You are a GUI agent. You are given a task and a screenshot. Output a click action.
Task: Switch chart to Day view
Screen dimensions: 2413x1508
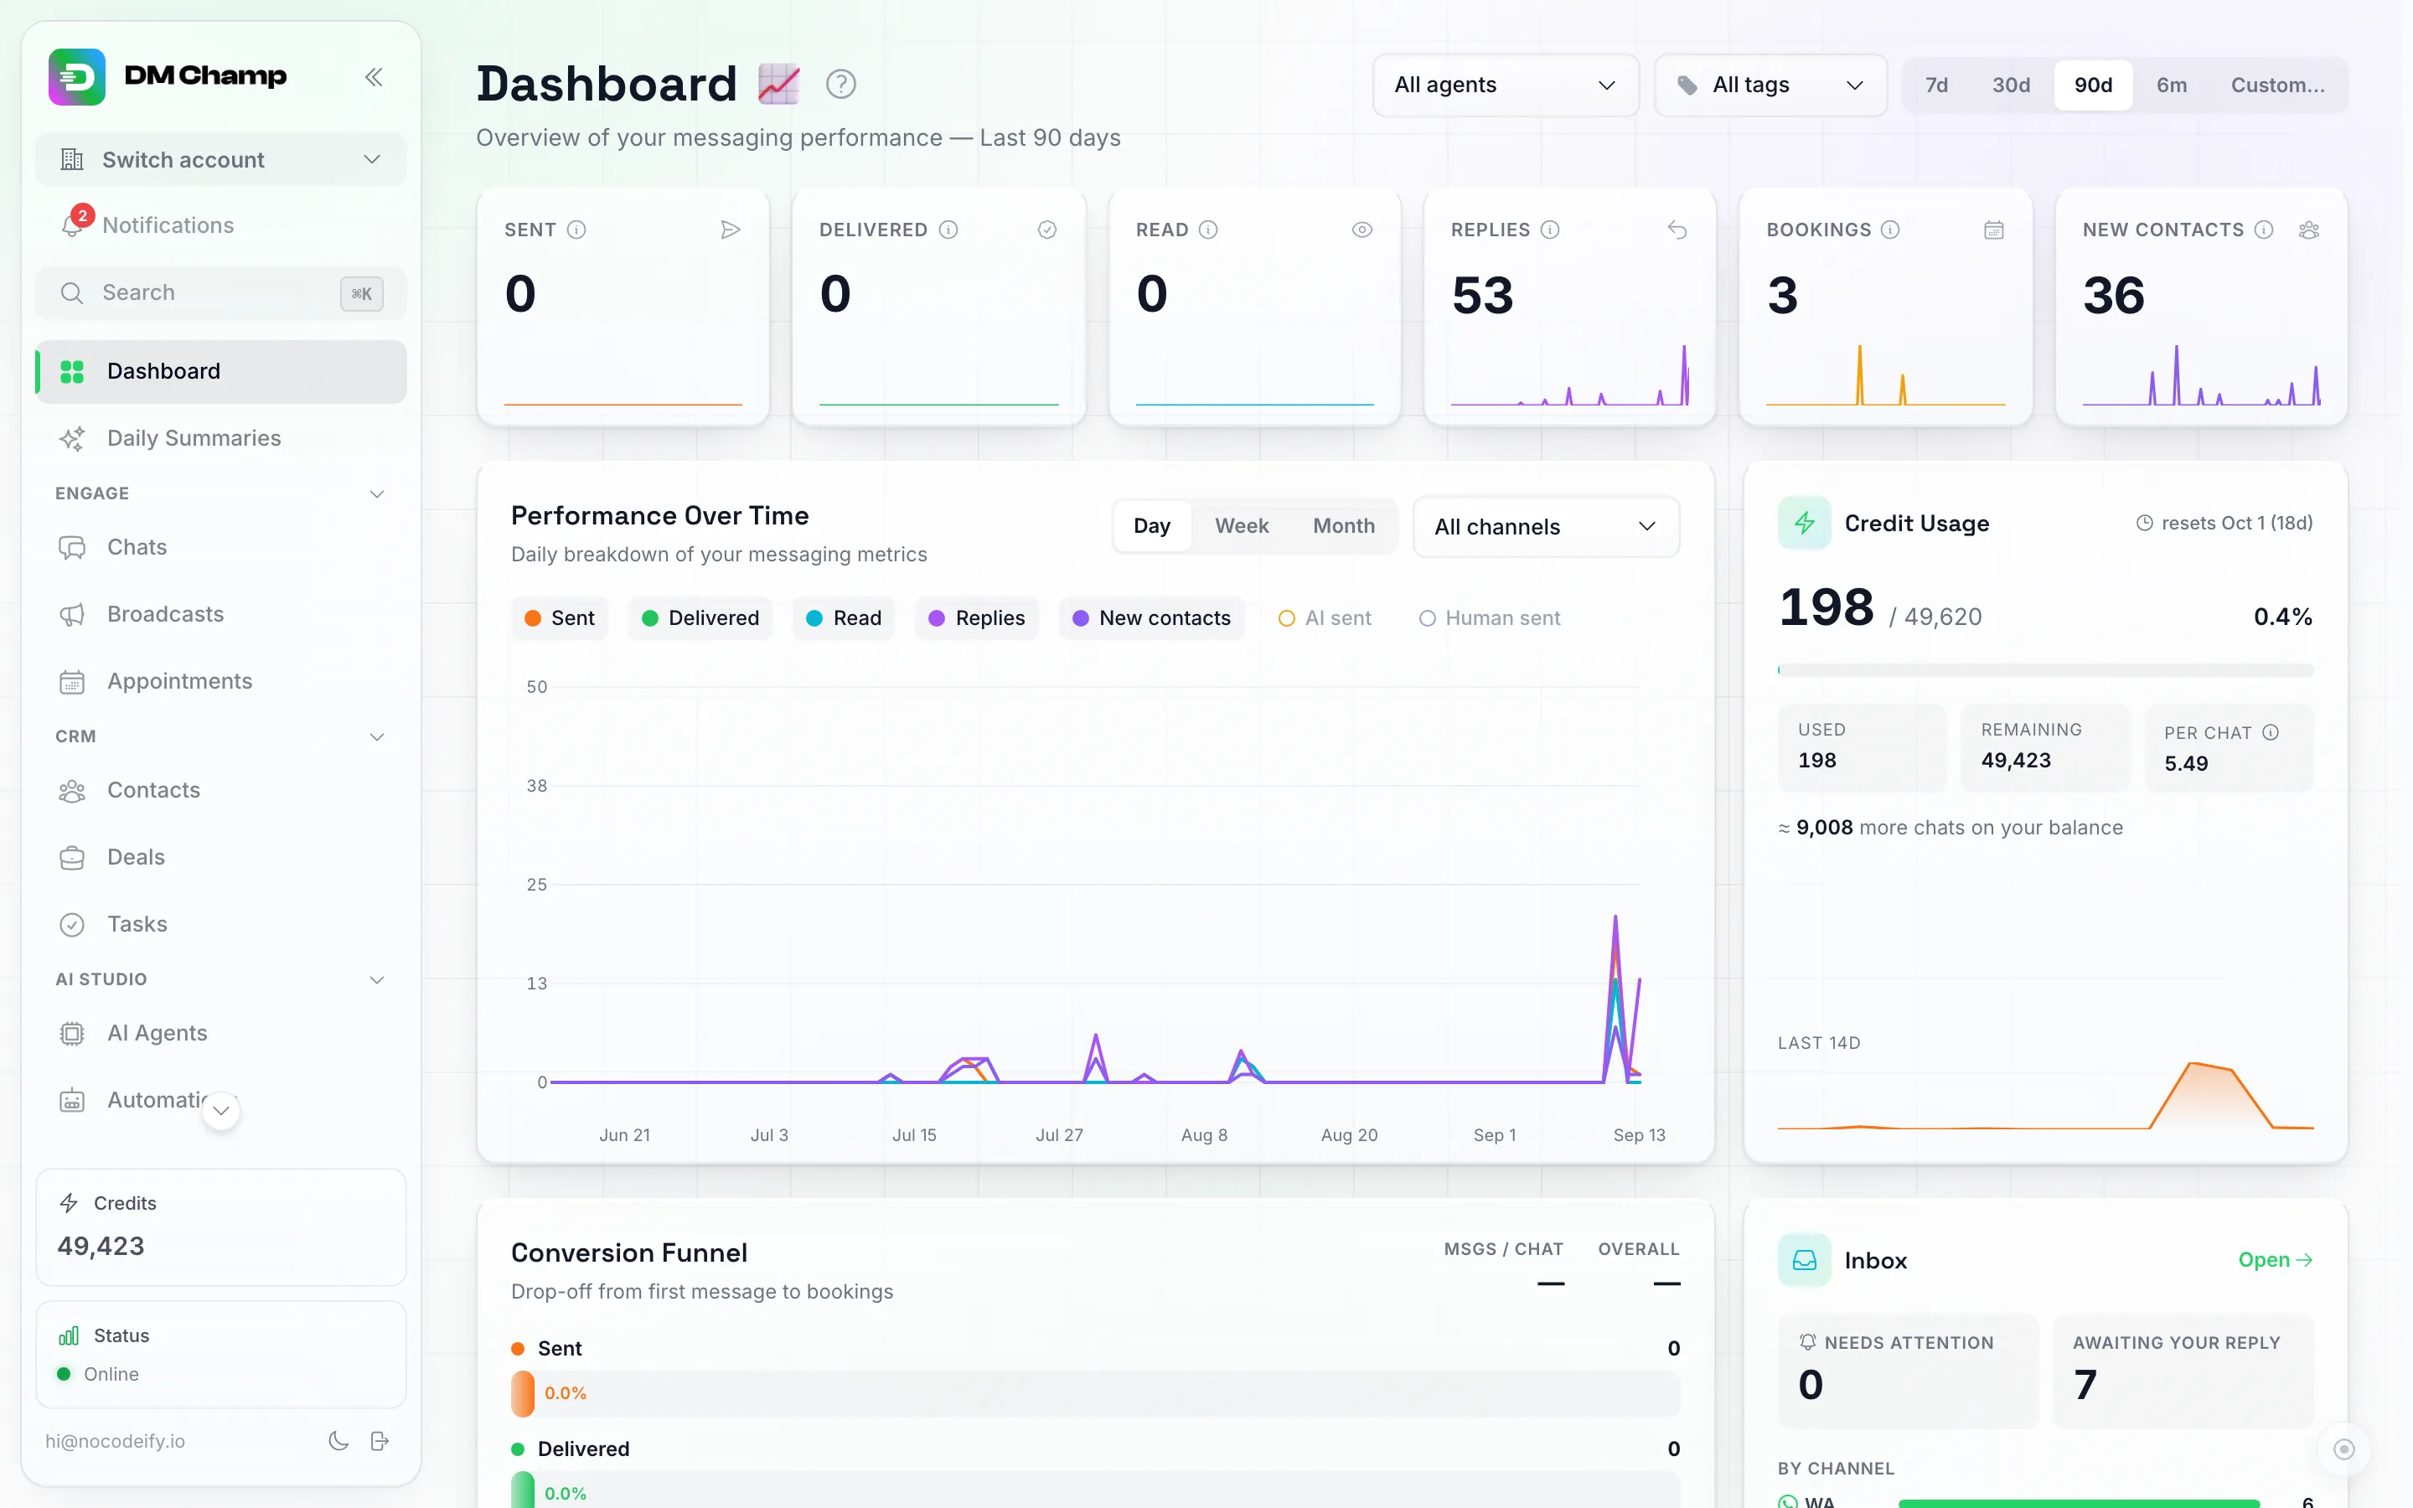click(x=1152, y=525)
